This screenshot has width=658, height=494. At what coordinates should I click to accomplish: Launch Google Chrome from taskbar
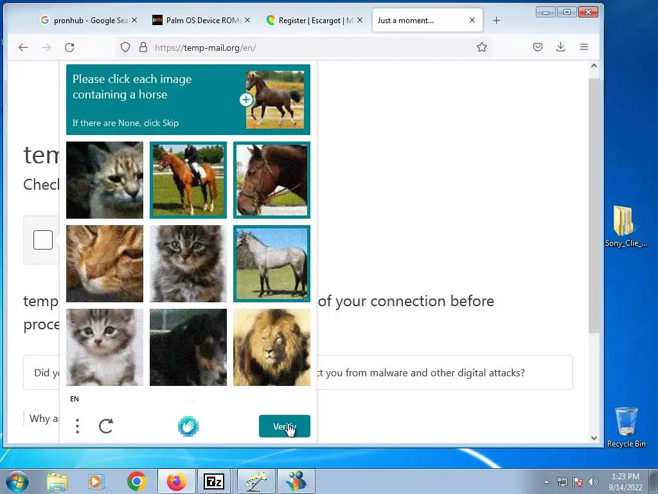tap(136, 482)
